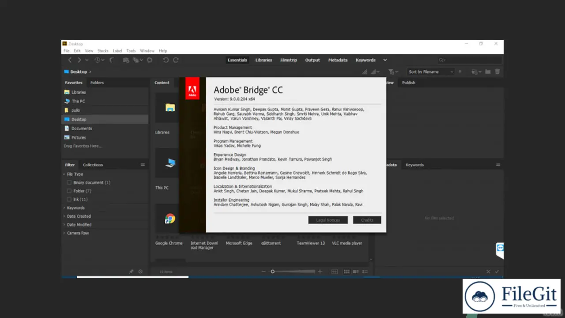
Task: Rotate 90 degrees clockwise
Action: pyautogui.click(x=176, y=60)
